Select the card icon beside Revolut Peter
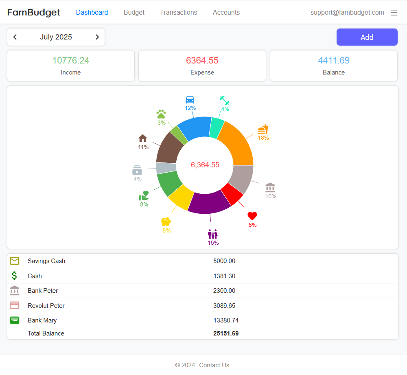Image resolution: width=407 pixels, height=375 pixels. click(14, 305)
